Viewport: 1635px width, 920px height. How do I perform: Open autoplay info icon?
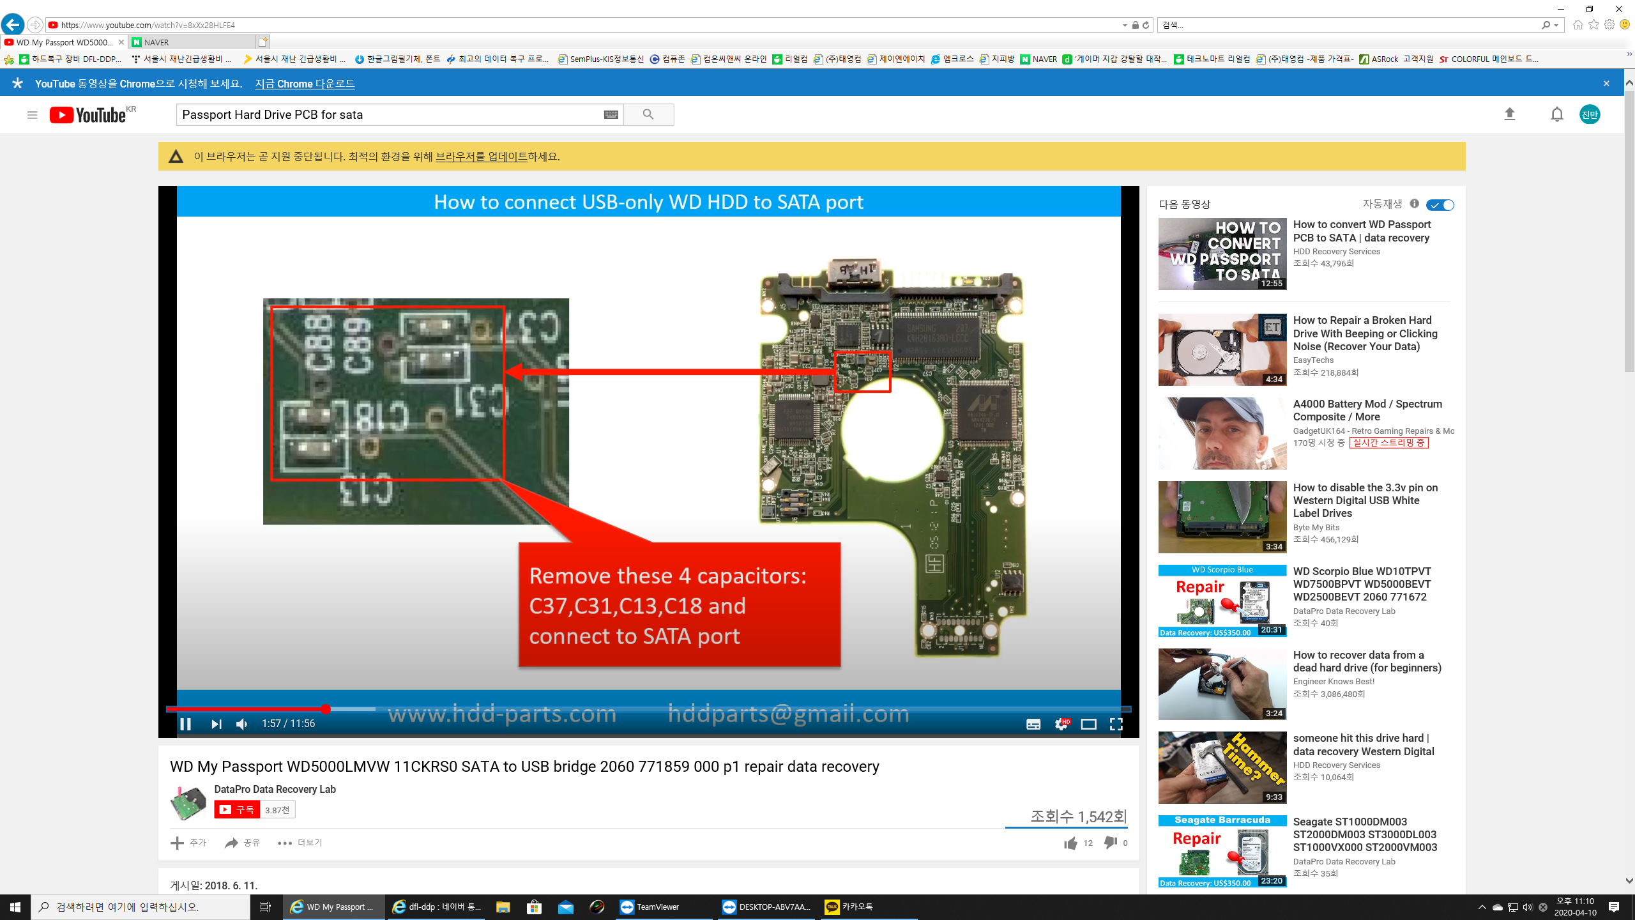tap(1414, 204)
